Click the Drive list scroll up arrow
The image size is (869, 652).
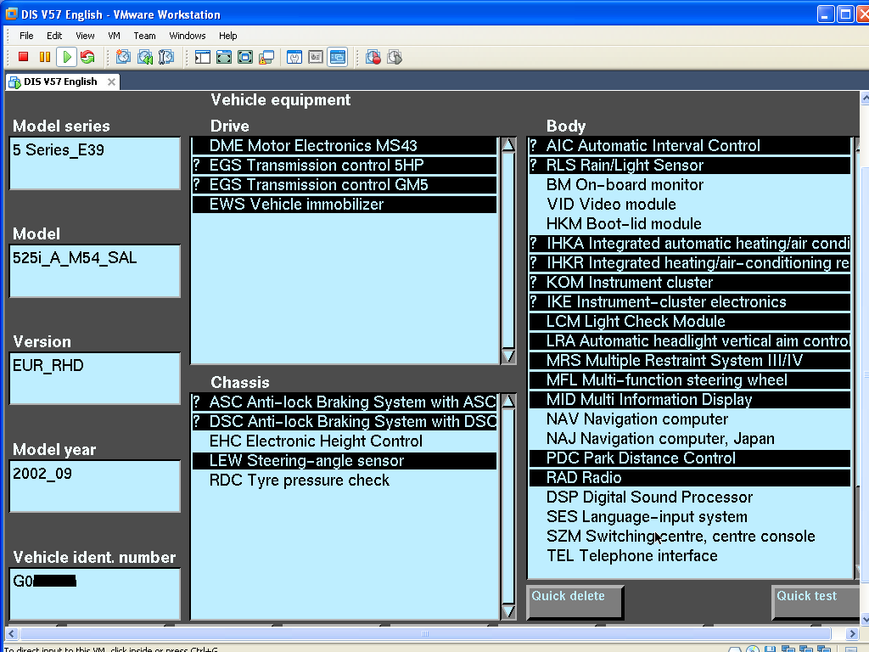click(x=508, y=145)
